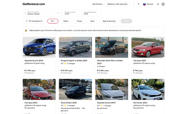Open the По популярности sort dropdown
Screen dimensions: 188x114
click(34, 21)
